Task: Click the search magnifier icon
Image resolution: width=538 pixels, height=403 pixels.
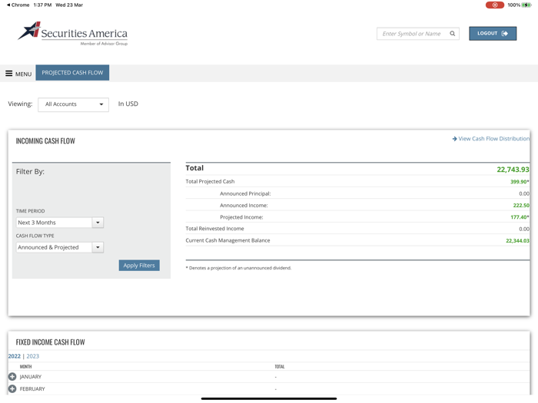Action: (x=452, y=34)
